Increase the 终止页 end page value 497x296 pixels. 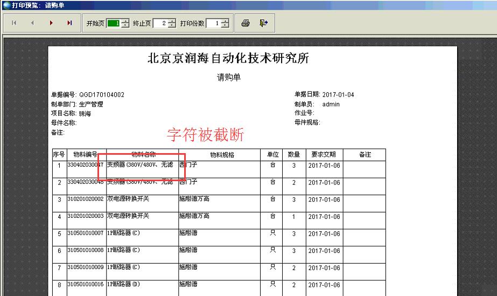coord(172,21)
